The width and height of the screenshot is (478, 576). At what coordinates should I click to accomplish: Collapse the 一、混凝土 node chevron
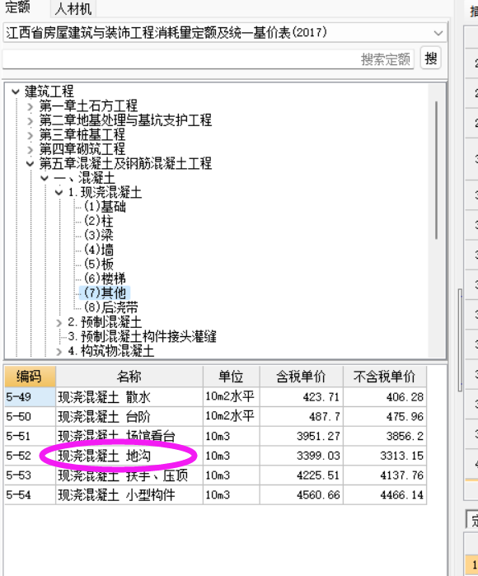(x=45, y=179)
